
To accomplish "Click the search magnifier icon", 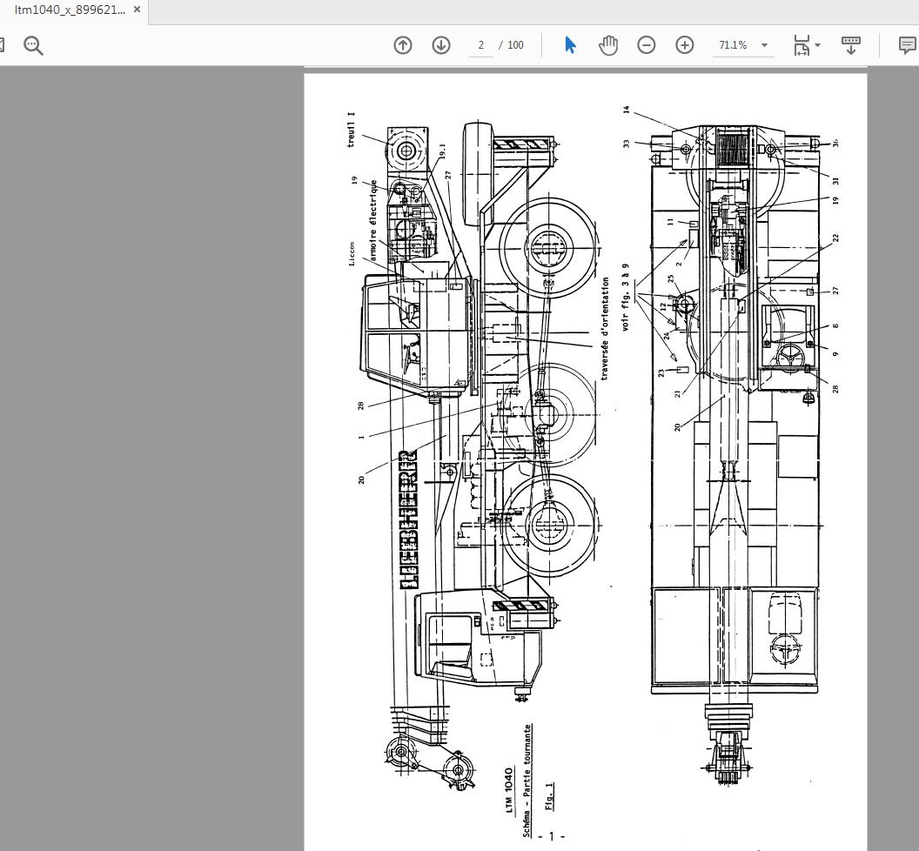I will point(33,45).
